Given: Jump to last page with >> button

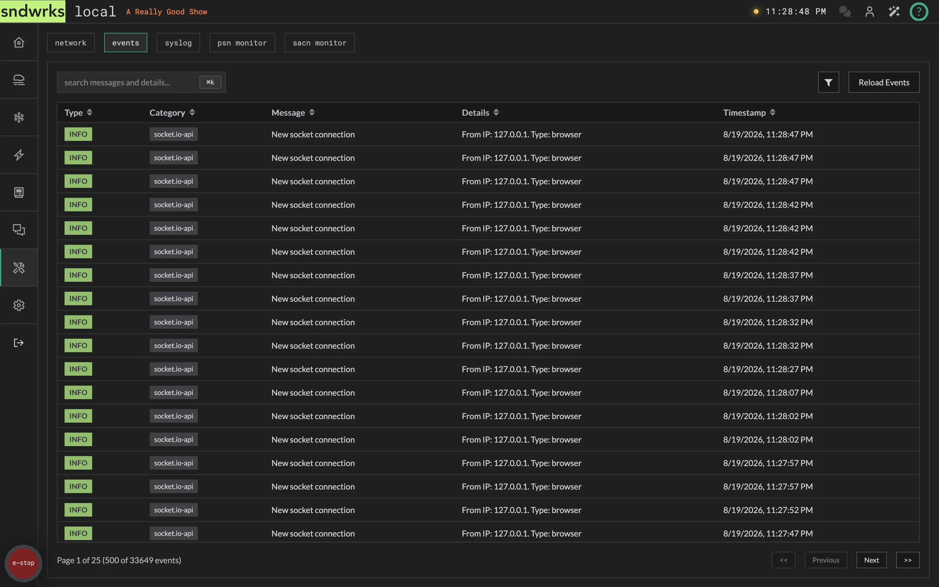Looking at the screenshot, I should (908, 560).
